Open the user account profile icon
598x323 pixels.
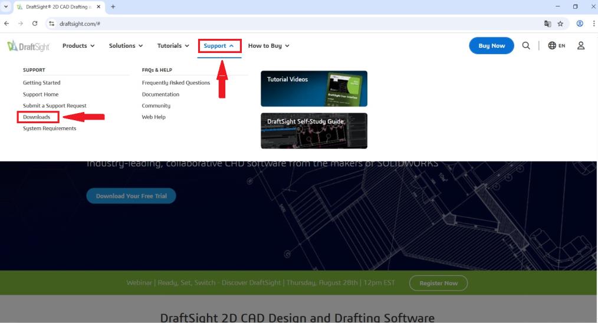coord(581,46)
